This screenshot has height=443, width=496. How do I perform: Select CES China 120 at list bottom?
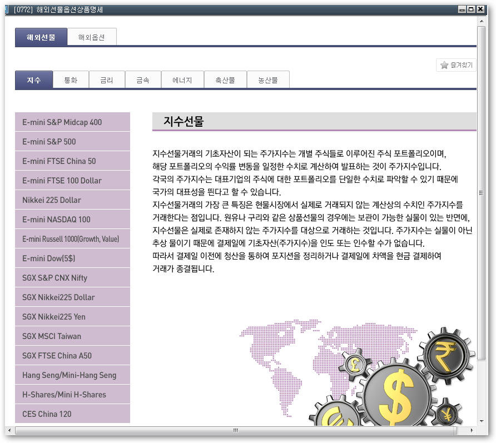(x=72, y=414)
